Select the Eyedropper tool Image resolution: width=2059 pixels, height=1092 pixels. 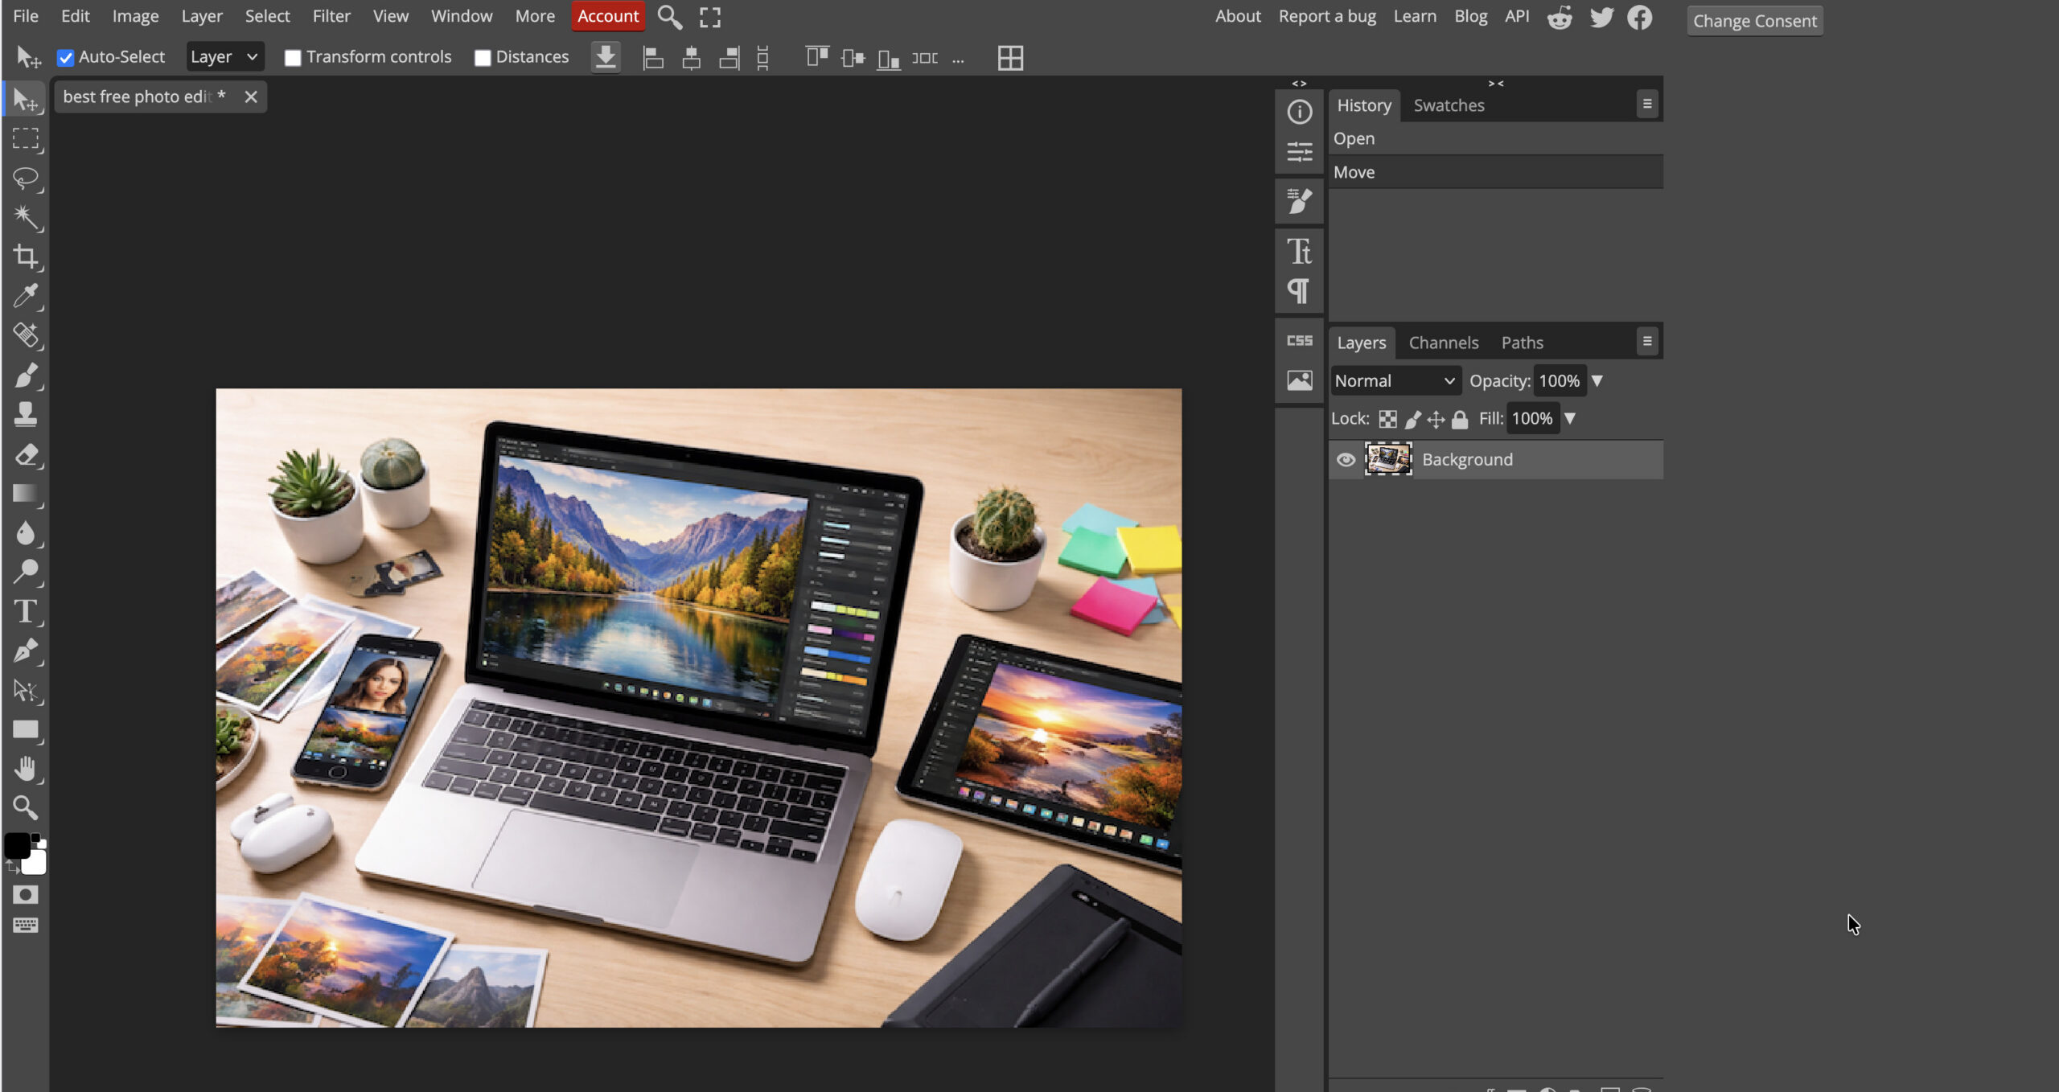(27, 297)
